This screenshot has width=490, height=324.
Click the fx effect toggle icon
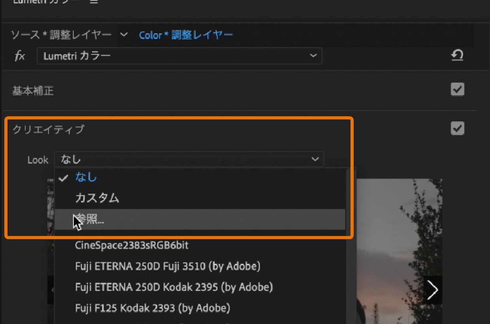coord(19,56)
